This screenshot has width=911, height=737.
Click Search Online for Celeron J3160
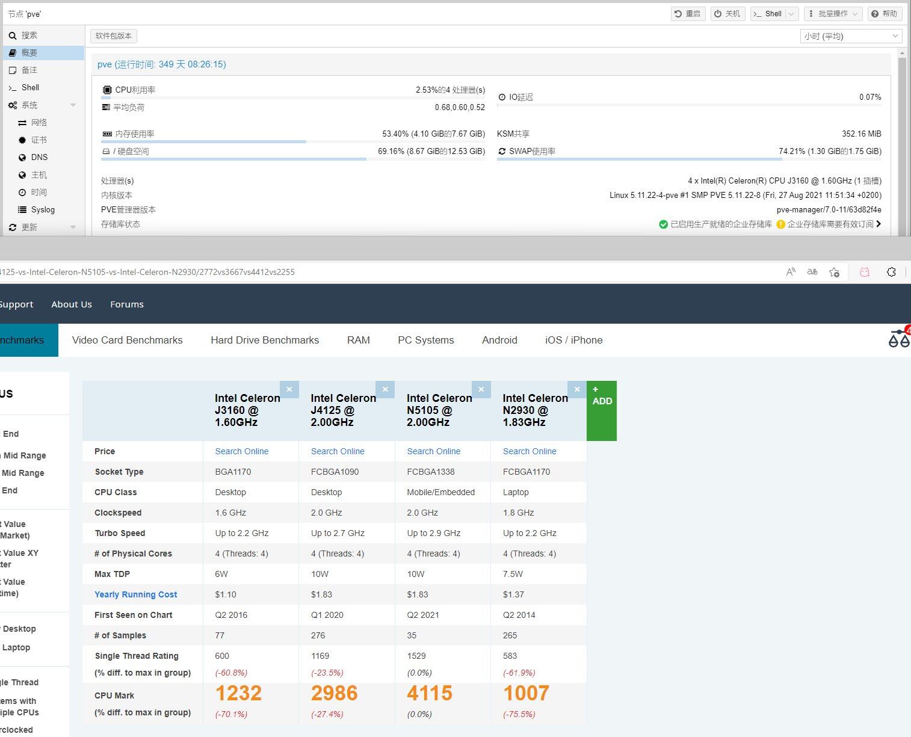242,451
